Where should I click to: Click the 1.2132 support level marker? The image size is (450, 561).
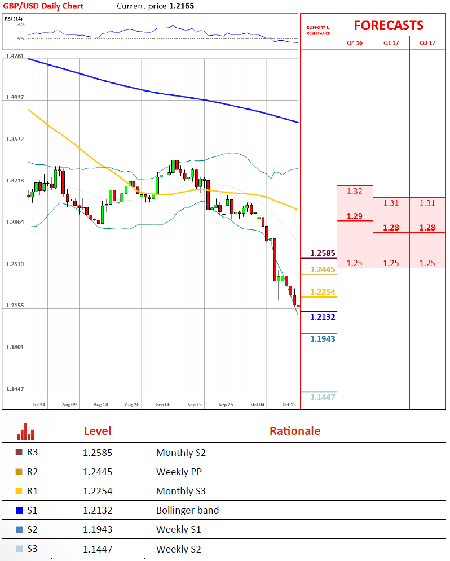(x=323, y=317)
